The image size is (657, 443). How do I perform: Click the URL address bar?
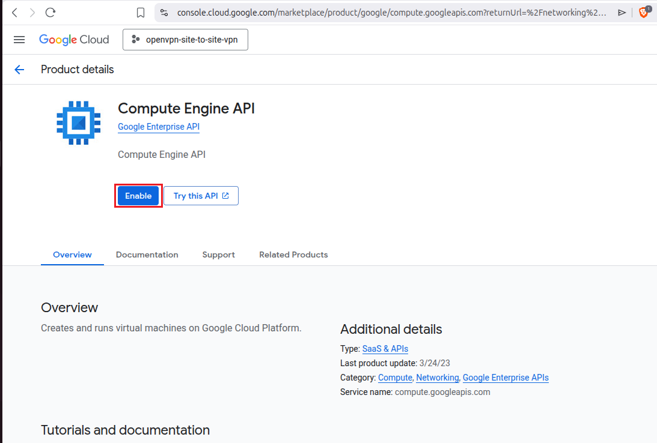tap(391, 13)
